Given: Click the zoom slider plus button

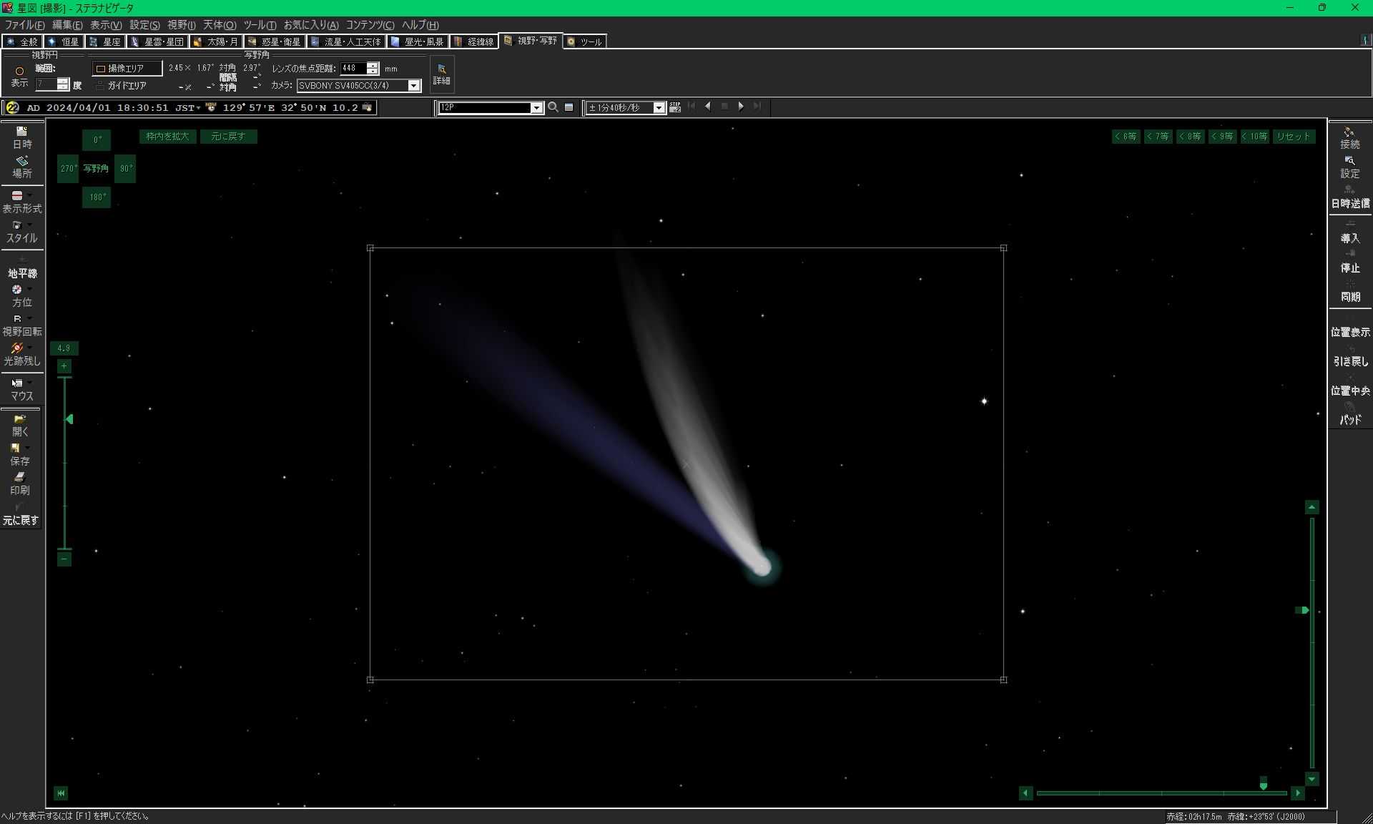Looking at the screenshot, I should [64, 367].
